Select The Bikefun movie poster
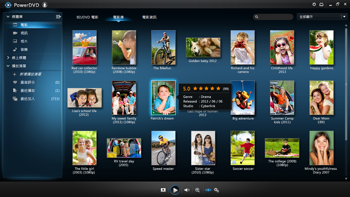 (x=163, y=47)
